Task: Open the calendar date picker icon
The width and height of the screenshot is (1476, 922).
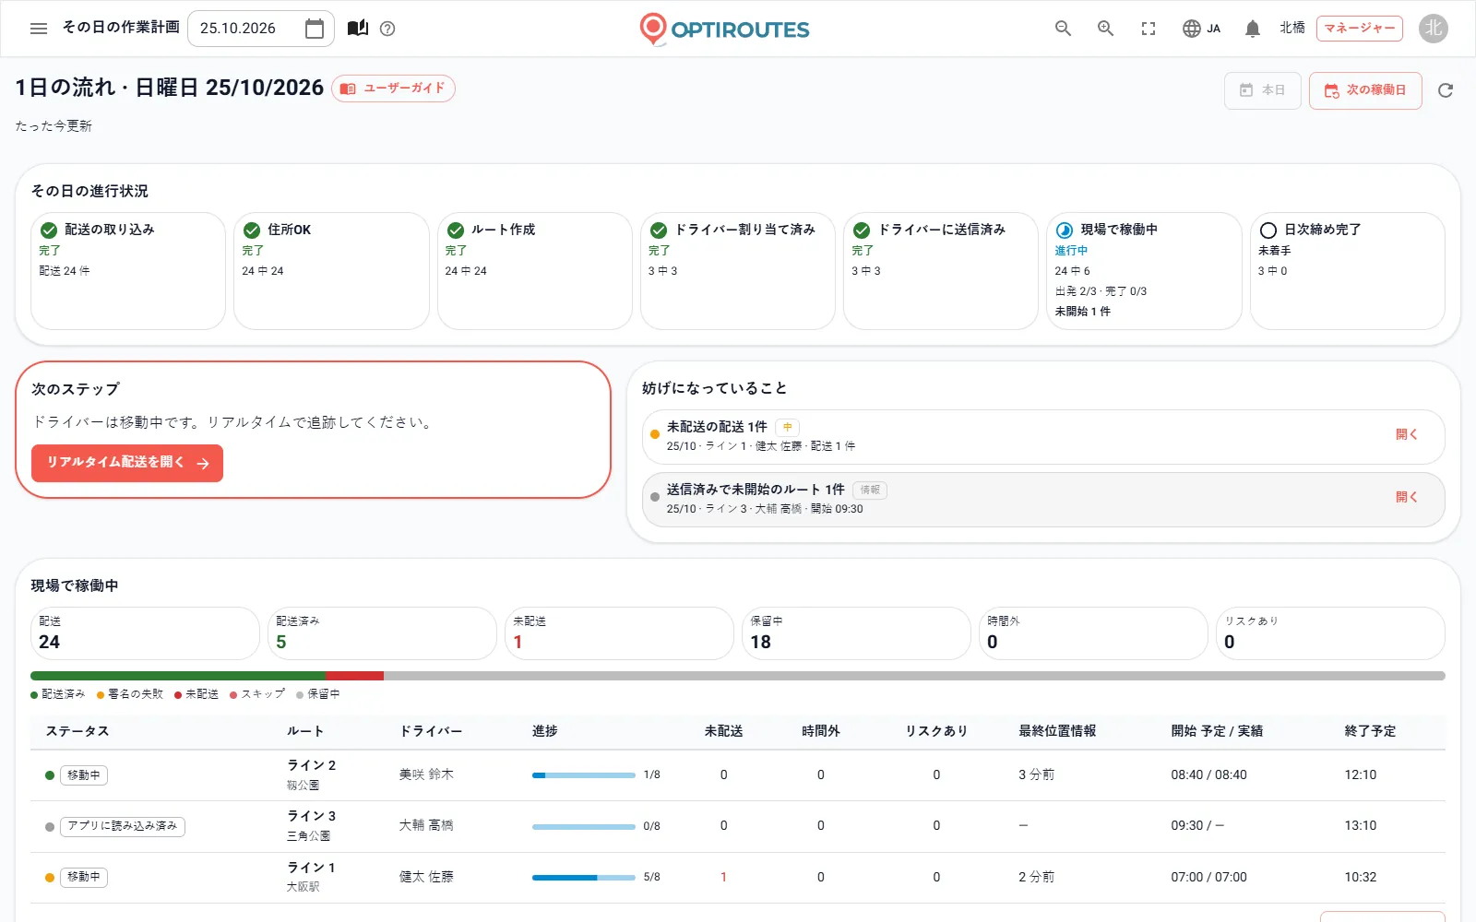Action: click(315, 29)
